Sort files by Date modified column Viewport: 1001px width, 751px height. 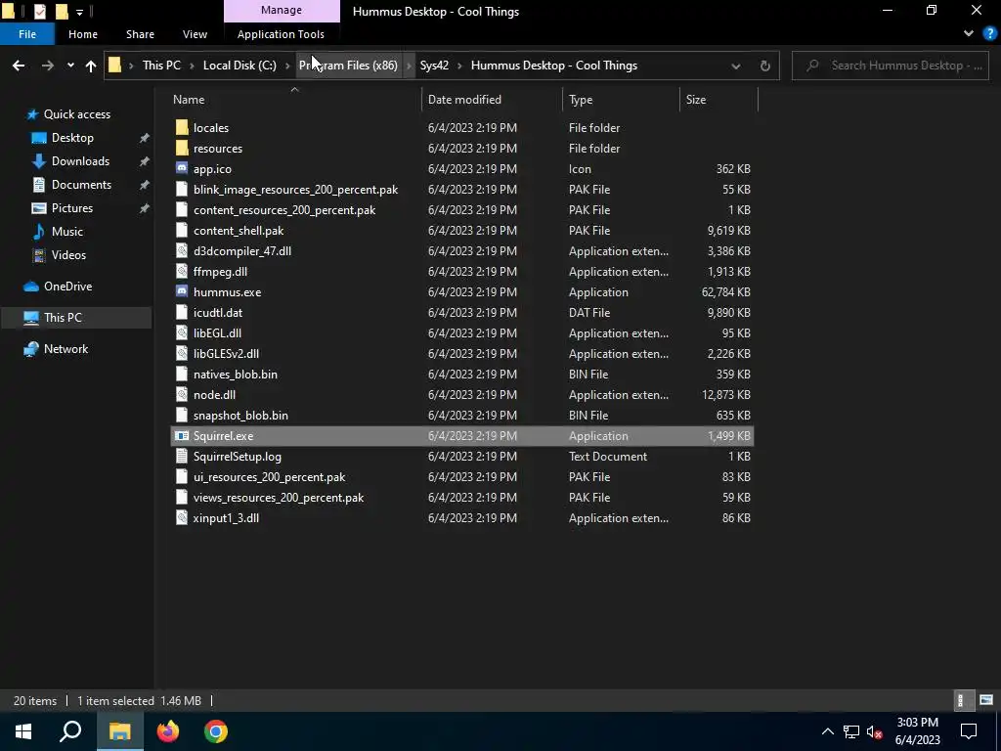point(464,100)
